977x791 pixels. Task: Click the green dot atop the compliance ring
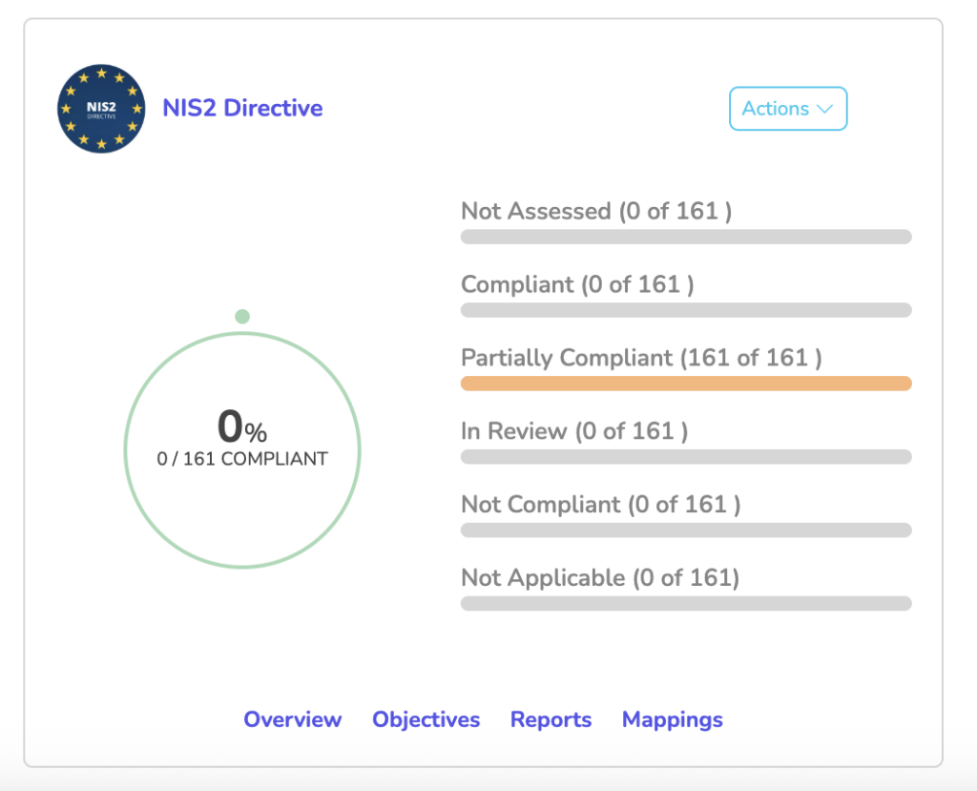click(242, 317)
